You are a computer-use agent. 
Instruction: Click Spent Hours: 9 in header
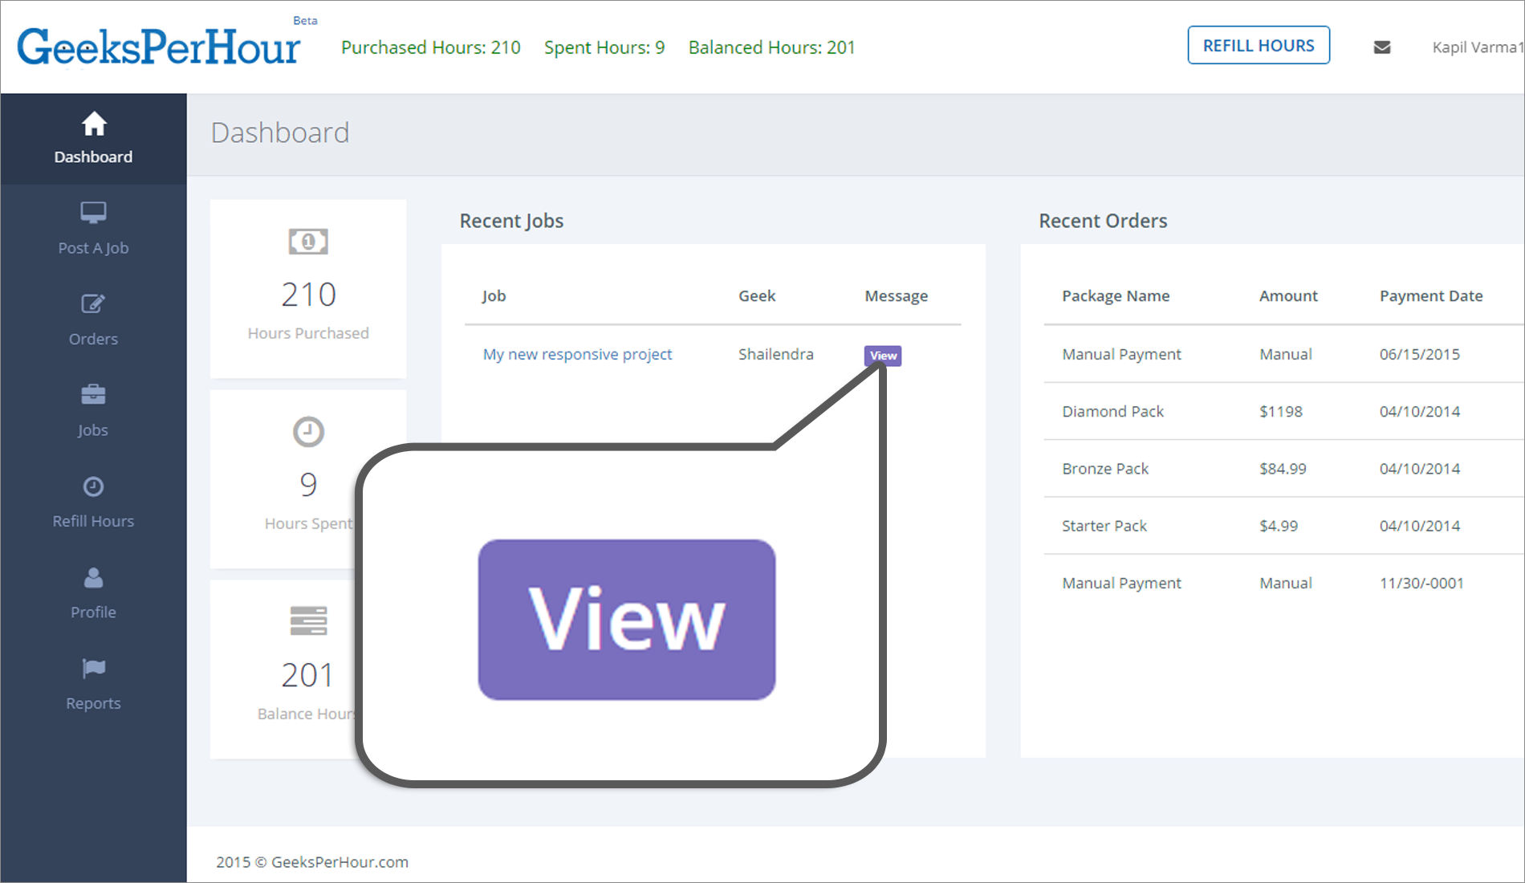click(604, 47)
